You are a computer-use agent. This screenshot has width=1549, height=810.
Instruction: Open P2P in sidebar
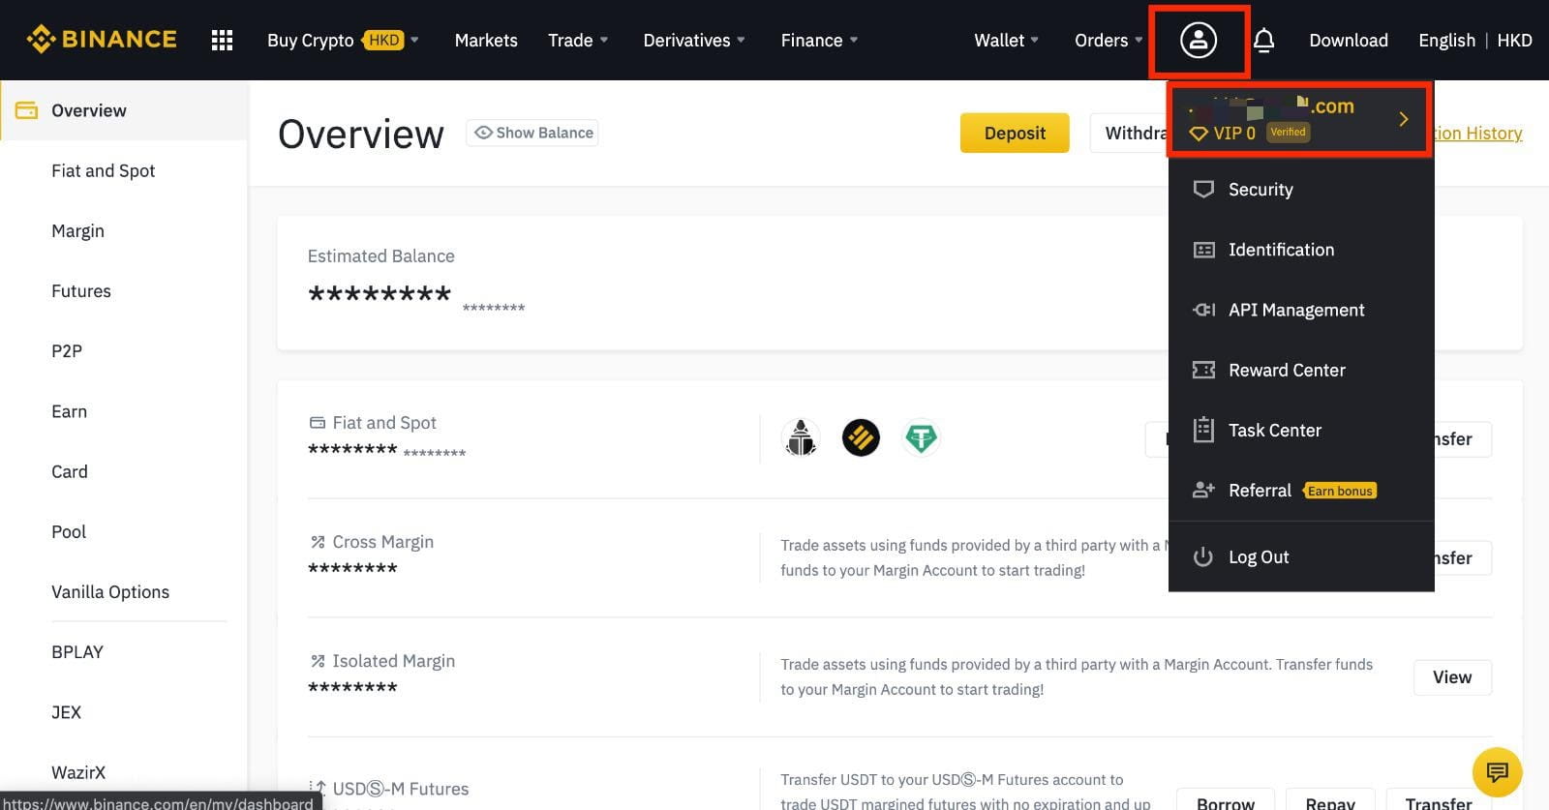[67, 350]
